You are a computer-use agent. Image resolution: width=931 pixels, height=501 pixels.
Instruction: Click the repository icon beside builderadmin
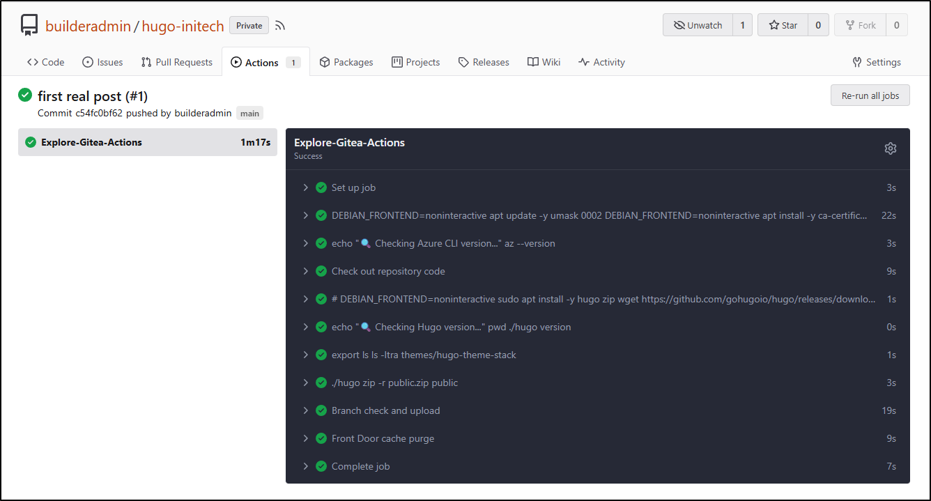point(29,26)
